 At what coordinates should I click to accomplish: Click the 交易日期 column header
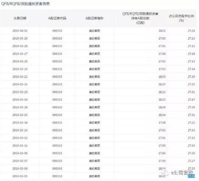[20, 18]
